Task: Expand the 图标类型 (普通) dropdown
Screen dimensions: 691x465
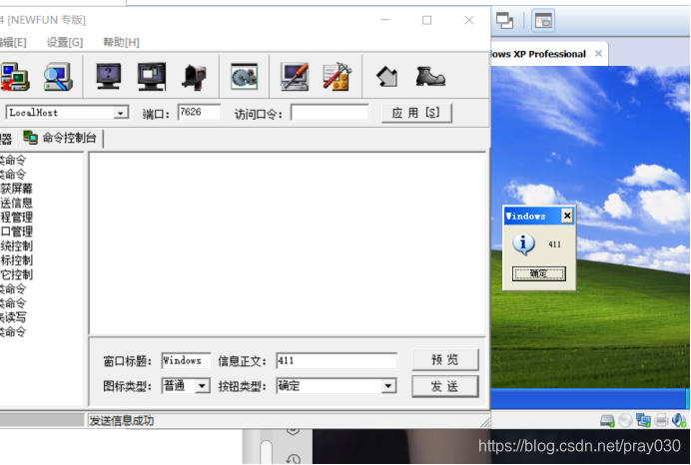Action: pos(202,386)
